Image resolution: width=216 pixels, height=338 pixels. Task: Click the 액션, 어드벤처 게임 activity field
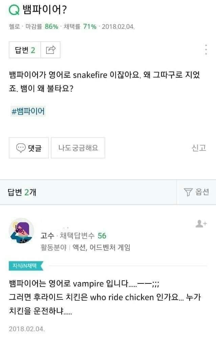pyautogui.click(x=101, y=247)
